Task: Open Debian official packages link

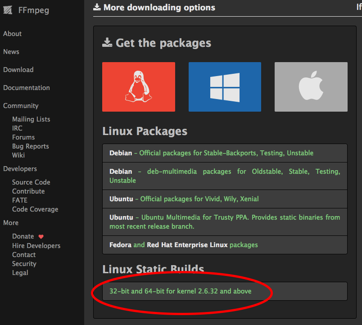Action: (x=226, y=153)
